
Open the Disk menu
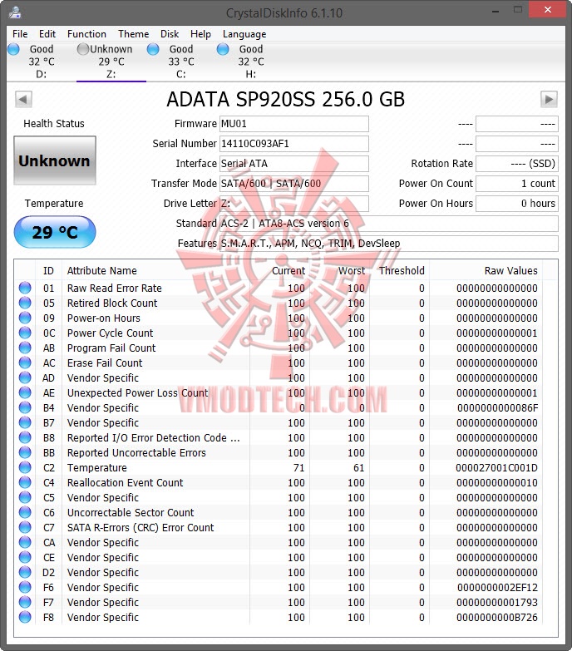[x=170, y=34]
